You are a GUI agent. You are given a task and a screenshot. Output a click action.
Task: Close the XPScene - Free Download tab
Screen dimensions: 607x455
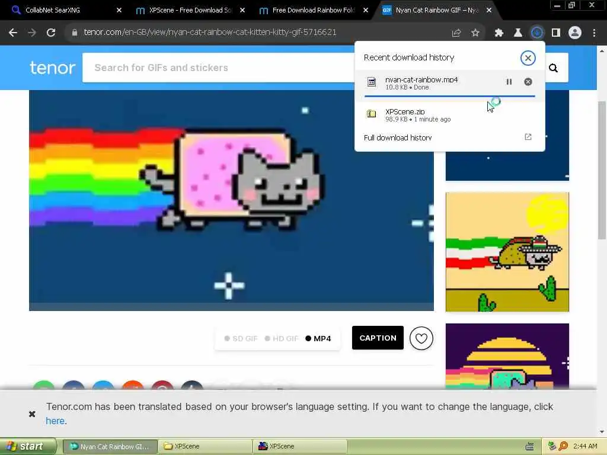(242, 11)
